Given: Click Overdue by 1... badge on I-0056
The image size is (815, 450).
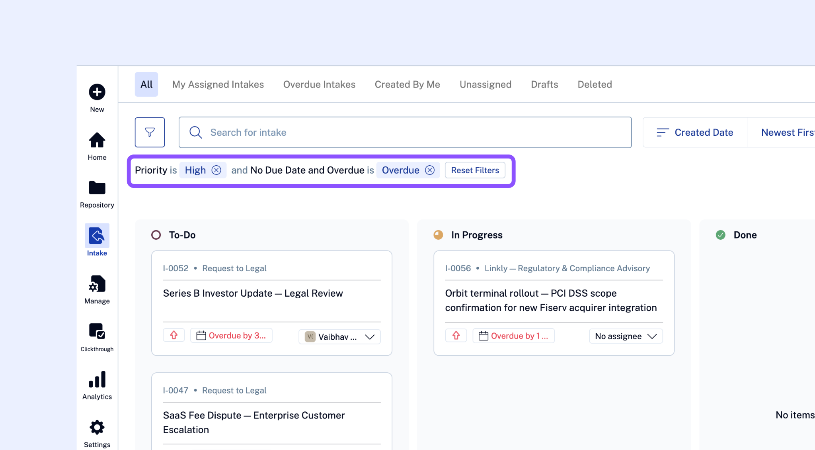Looking at the screenshot, I should click(x=513, y=336).
